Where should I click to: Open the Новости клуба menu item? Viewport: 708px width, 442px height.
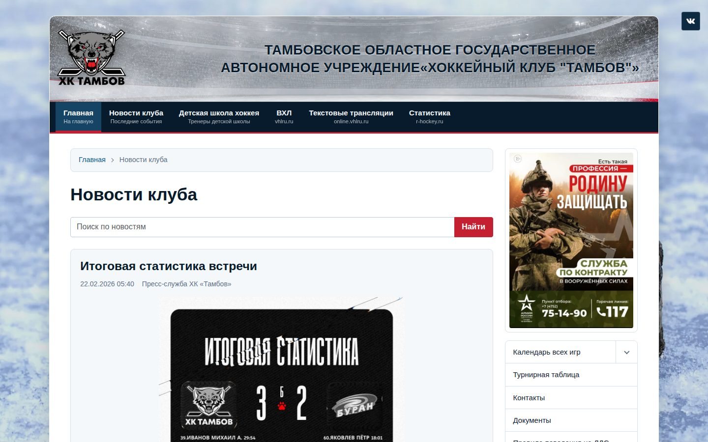(x=136, y=117)
